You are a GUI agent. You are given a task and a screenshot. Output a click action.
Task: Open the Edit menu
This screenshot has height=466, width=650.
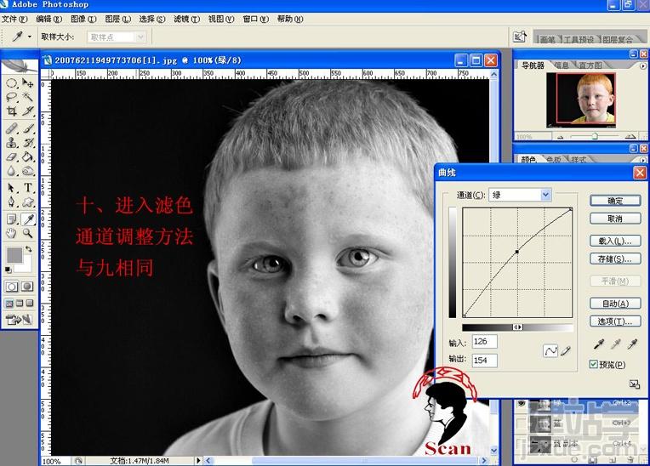pyautogui.click(x=48, y=19)
